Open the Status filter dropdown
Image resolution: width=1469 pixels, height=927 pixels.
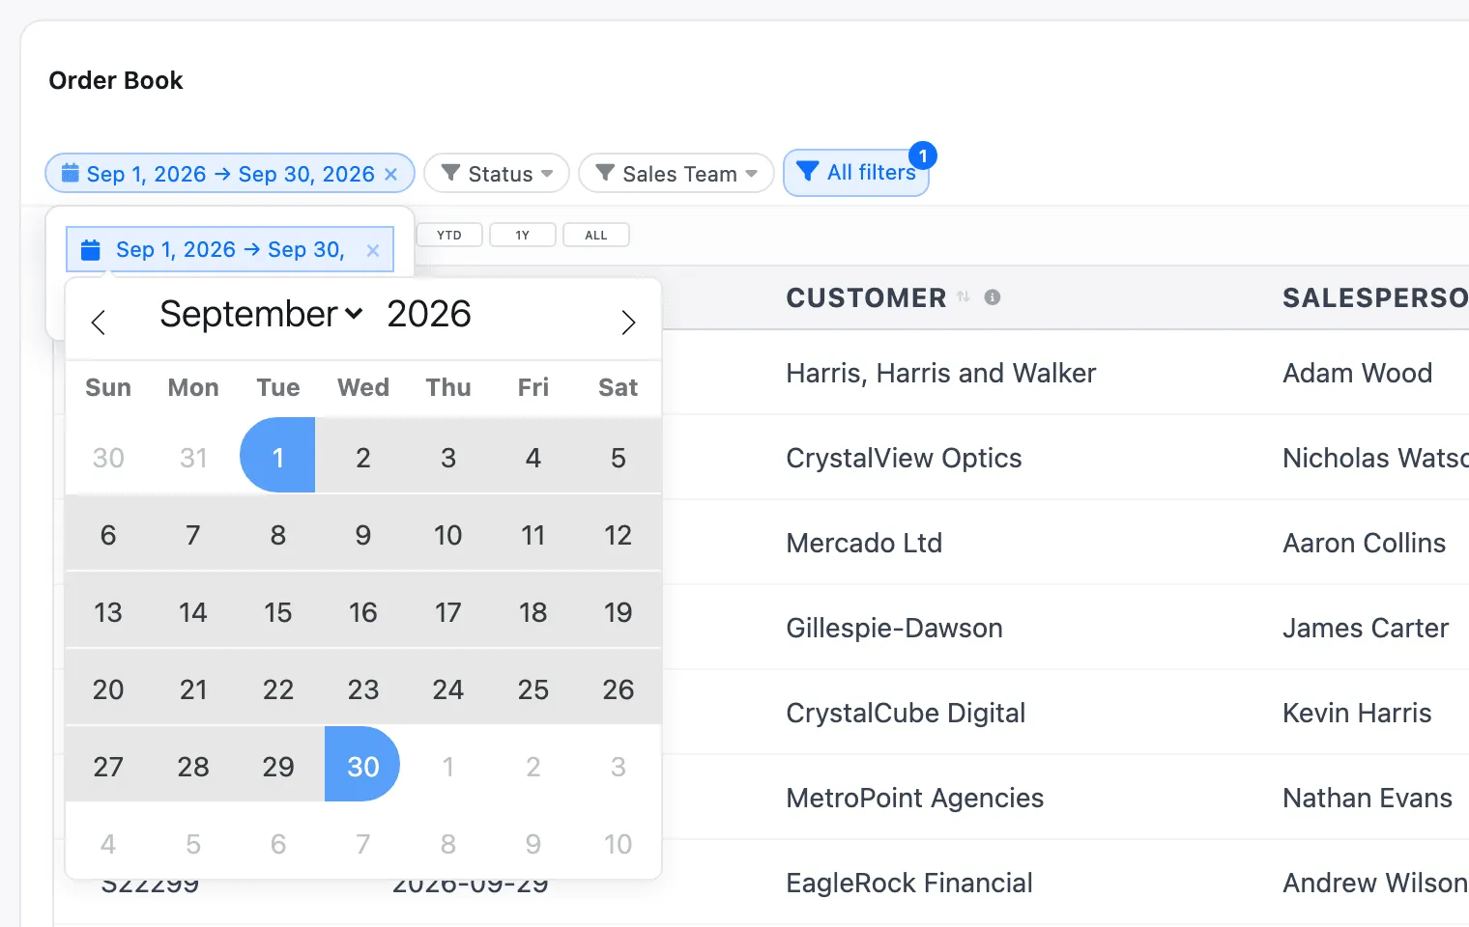point(497,174)
